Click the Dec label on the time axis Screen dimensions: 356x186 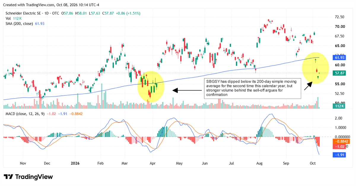pyautogui.click(x=47, y=163)
